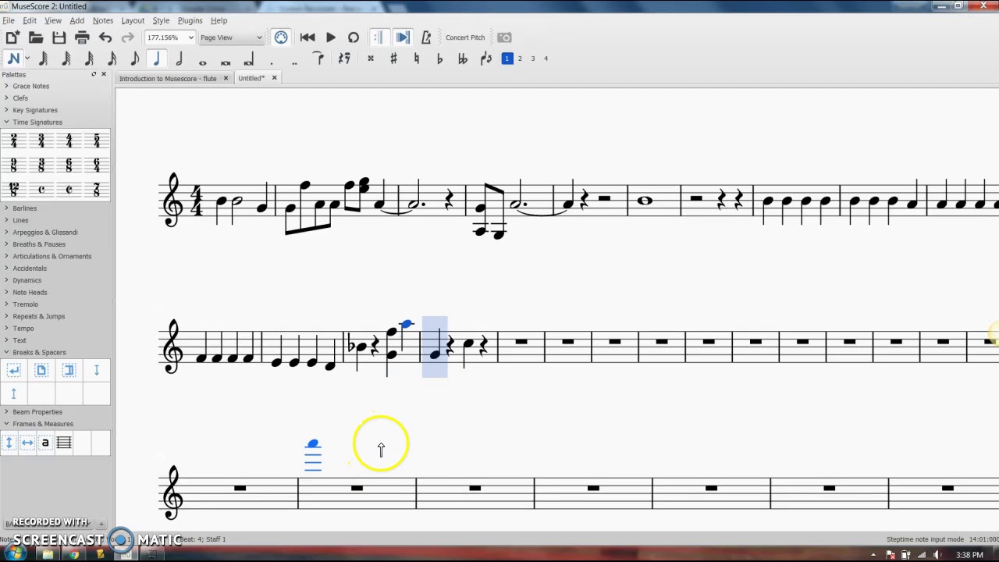
Task: Expand the Key Signatures palette
Action: 35,110
